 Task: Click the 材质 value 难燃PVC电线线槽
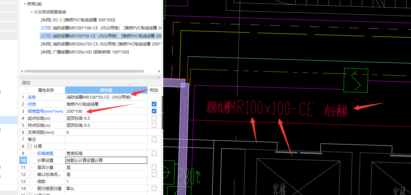[x=106, y=104]
